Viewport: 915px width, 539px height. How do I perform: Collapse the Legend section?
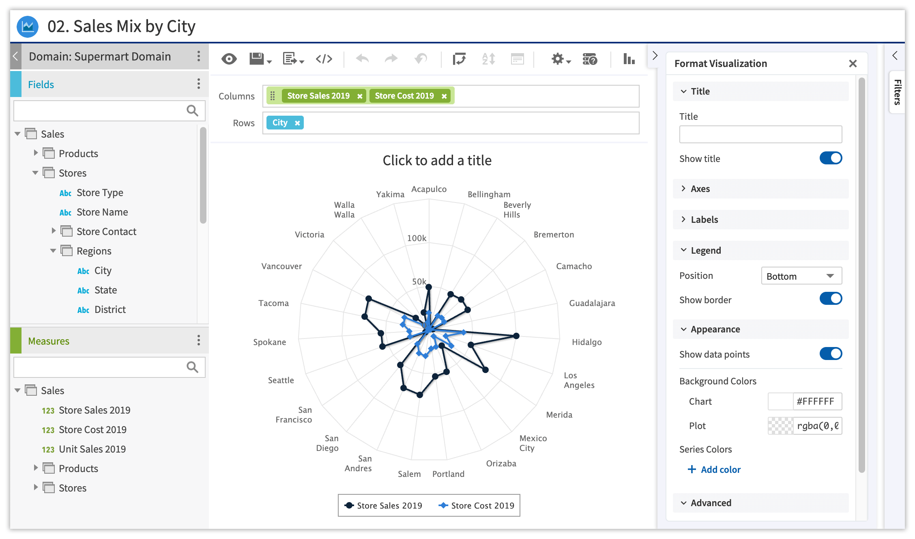tap(760, 250)
